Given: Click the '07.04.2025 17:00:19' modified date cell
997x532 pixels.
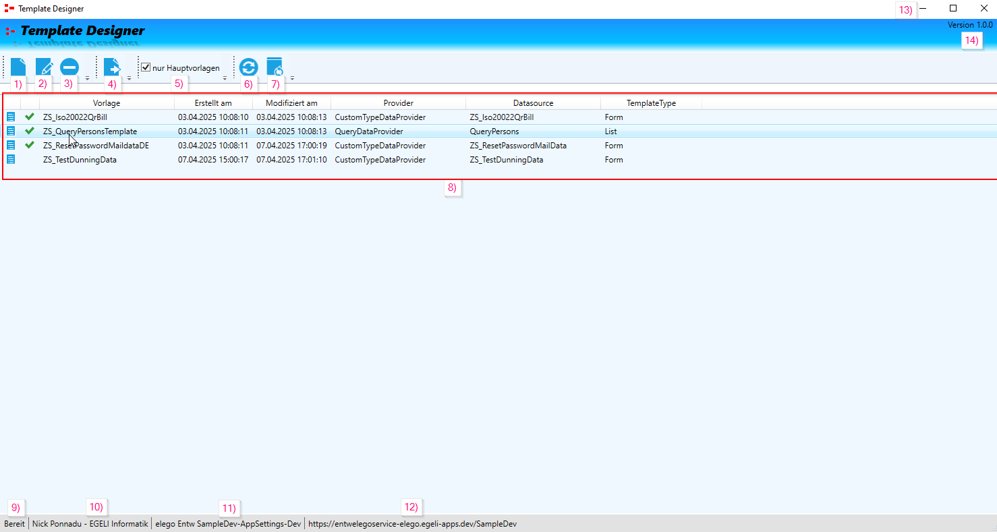Looking at the screenshot, I should [x=291, y=146].
